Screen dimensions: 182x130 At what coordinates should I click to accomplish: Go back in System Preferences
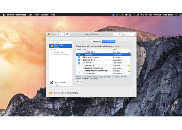point(58,34)
